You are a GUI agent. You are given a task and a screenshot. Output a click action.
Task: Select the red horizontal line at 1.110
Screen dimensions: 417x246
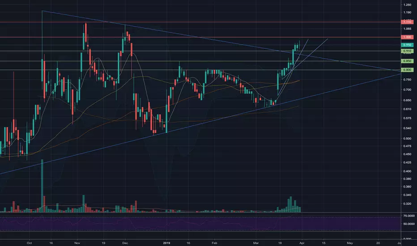200,22
